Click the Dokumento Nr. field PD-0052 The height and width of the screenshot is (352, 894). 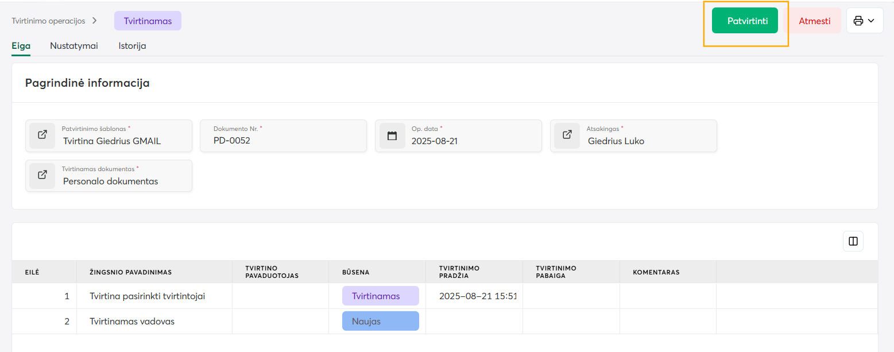click(x=283, y=136)
